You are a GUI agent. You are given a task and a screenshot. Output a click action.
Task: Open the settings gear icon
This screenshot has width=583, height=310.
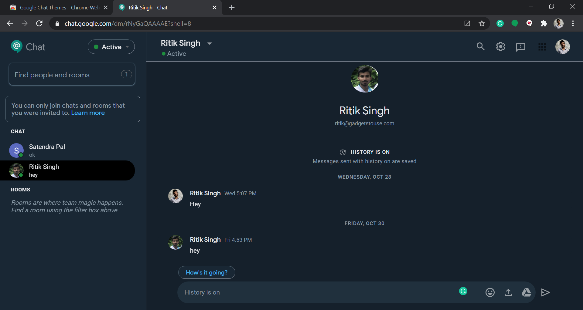click(x=501, y=47)
